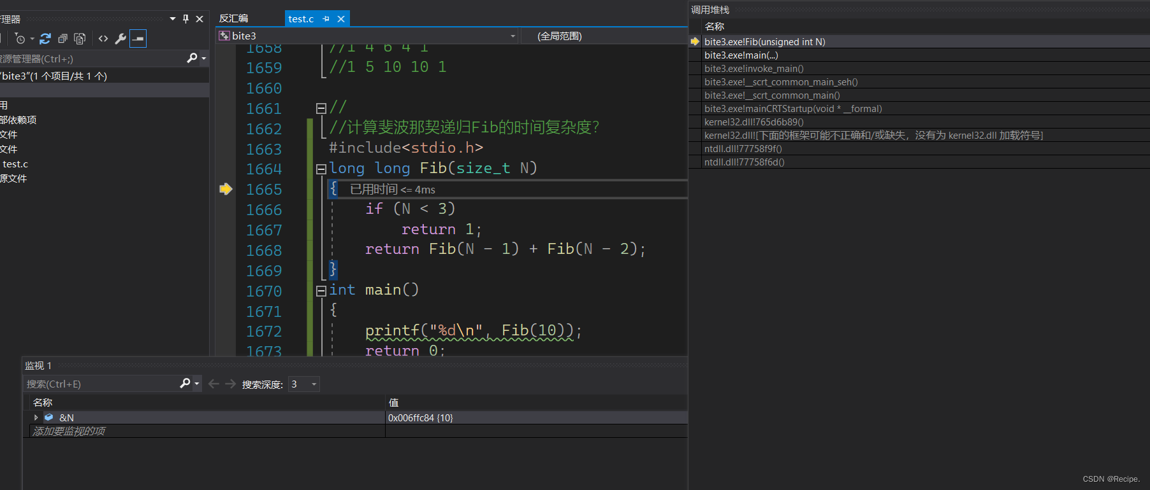The height and width of the screenshot is (490, 1150).
Task: Click the 调用堆栈 panel title
Action: coord(710,10)
